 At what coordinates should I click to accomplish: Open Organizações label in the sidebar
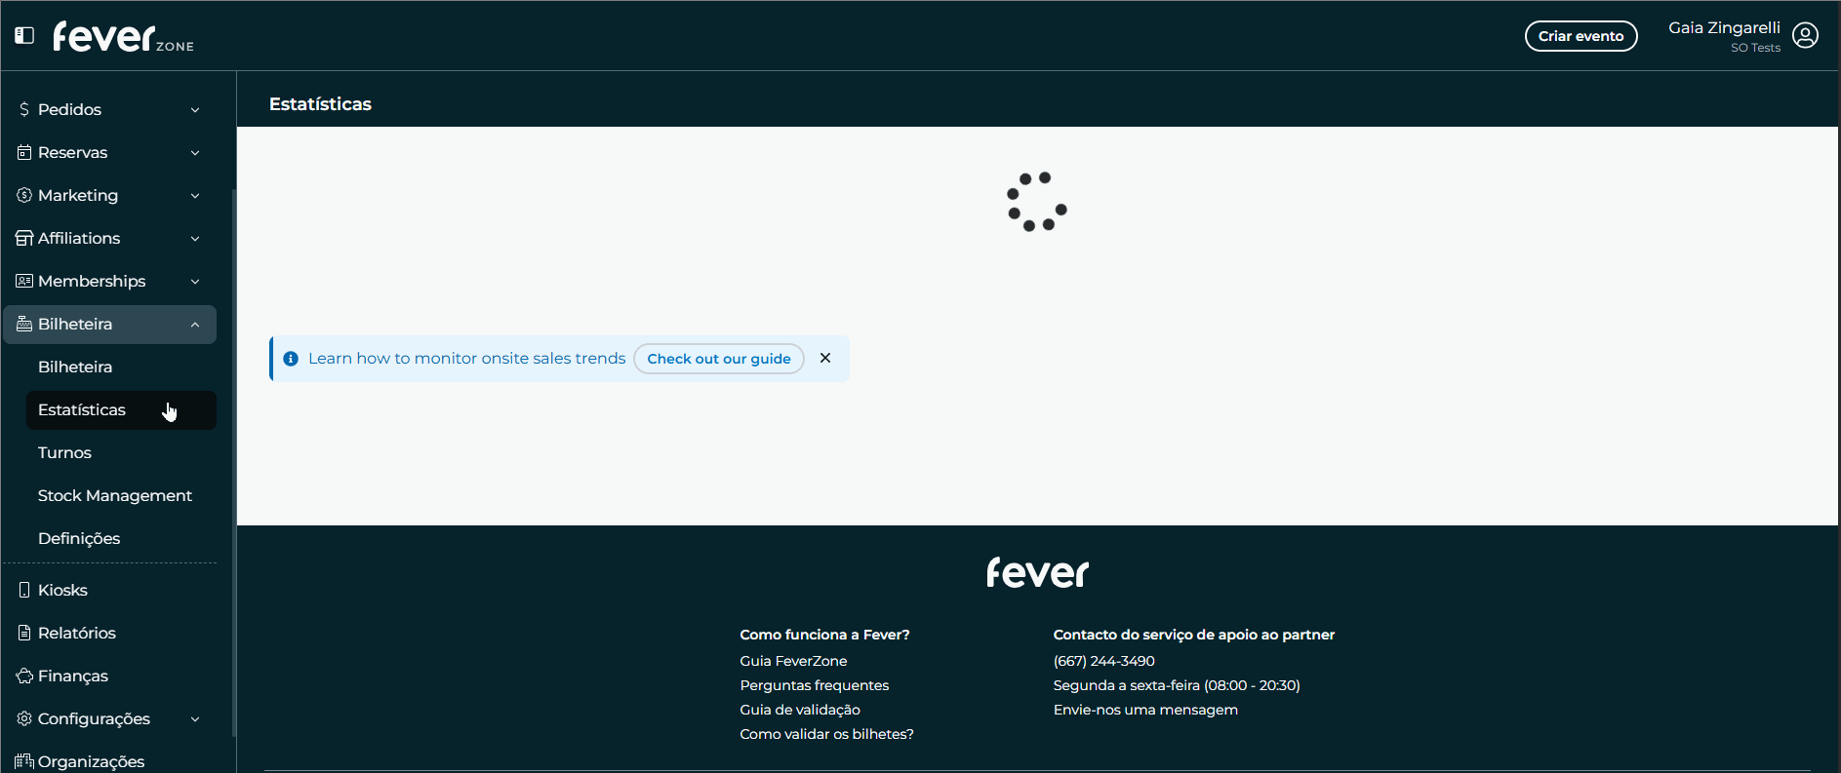point(92,761)
